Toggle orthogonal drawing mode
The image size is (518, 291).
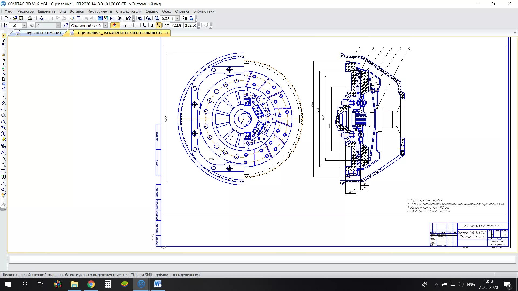coord(152,25)
